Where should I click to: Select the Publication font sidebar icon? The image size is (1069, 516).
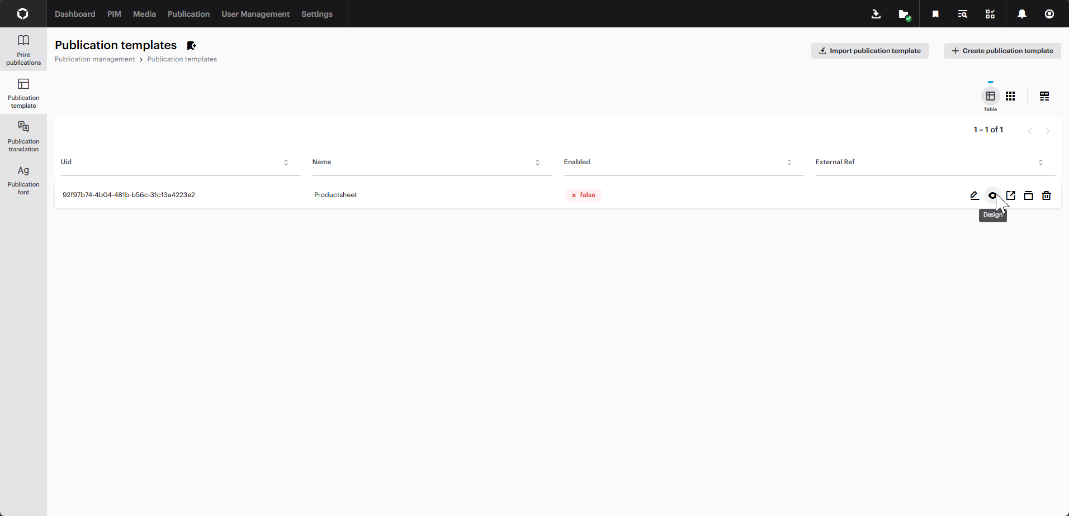click(23, 178)
